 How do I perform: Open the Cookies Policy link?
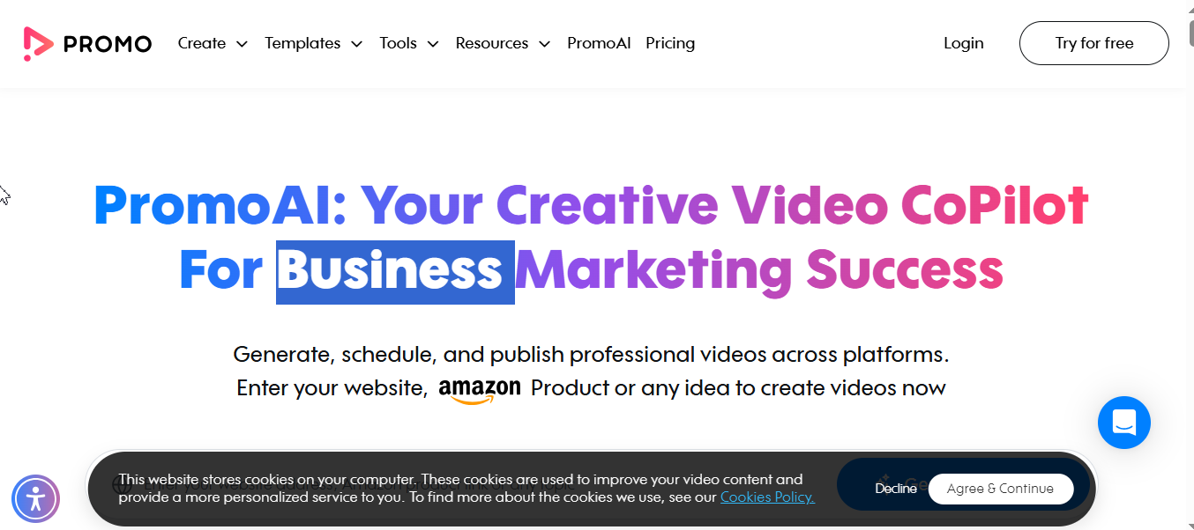pyautogui.click(x=767, y=497)
